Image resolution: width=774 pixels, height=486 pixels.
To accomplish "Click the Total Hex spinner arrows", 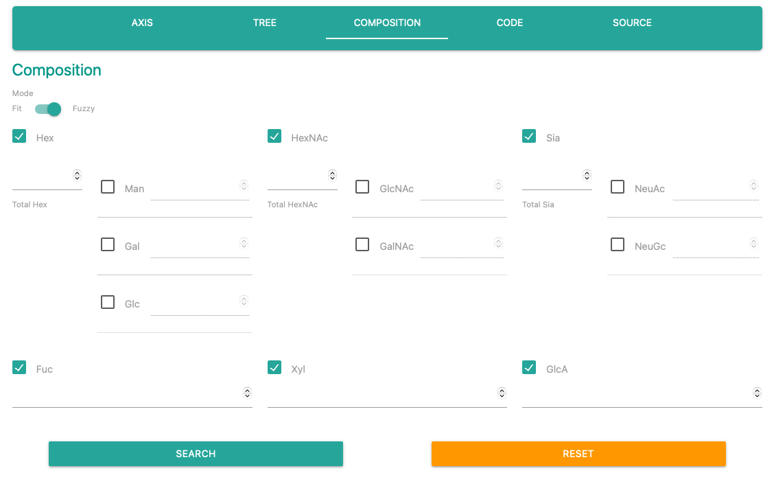I will click(x=77, y=176).
